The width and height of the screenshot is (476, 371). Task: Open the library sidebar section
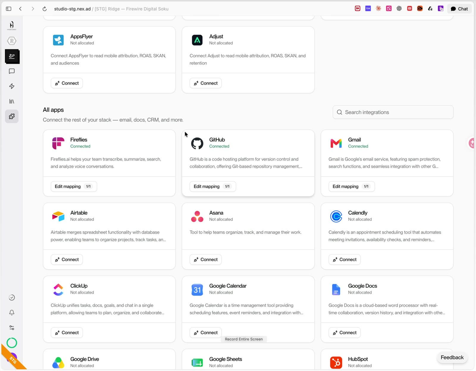(x=12, y=101)
